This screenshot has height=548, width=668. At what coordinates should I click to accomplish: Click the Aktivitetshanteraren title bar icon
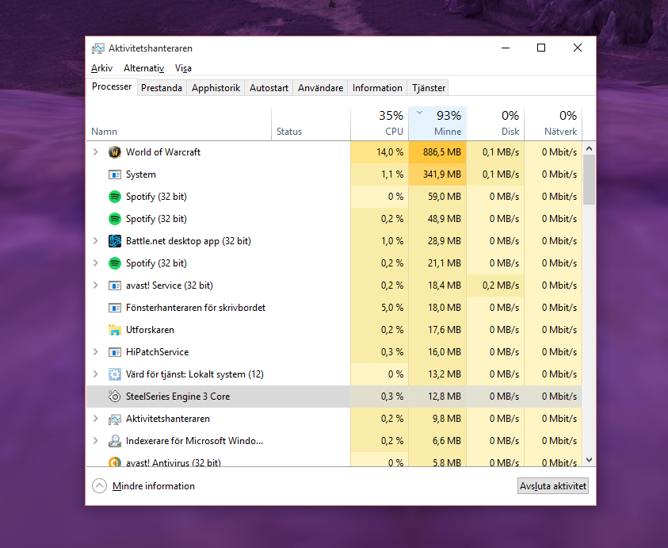[x=98, y=48]
